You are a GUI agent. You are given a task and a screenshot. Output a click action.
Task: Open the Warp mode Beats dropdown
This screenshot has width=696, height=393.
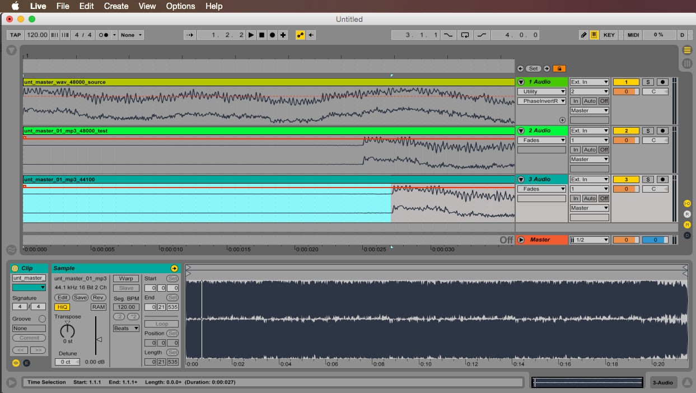point(126,328)
